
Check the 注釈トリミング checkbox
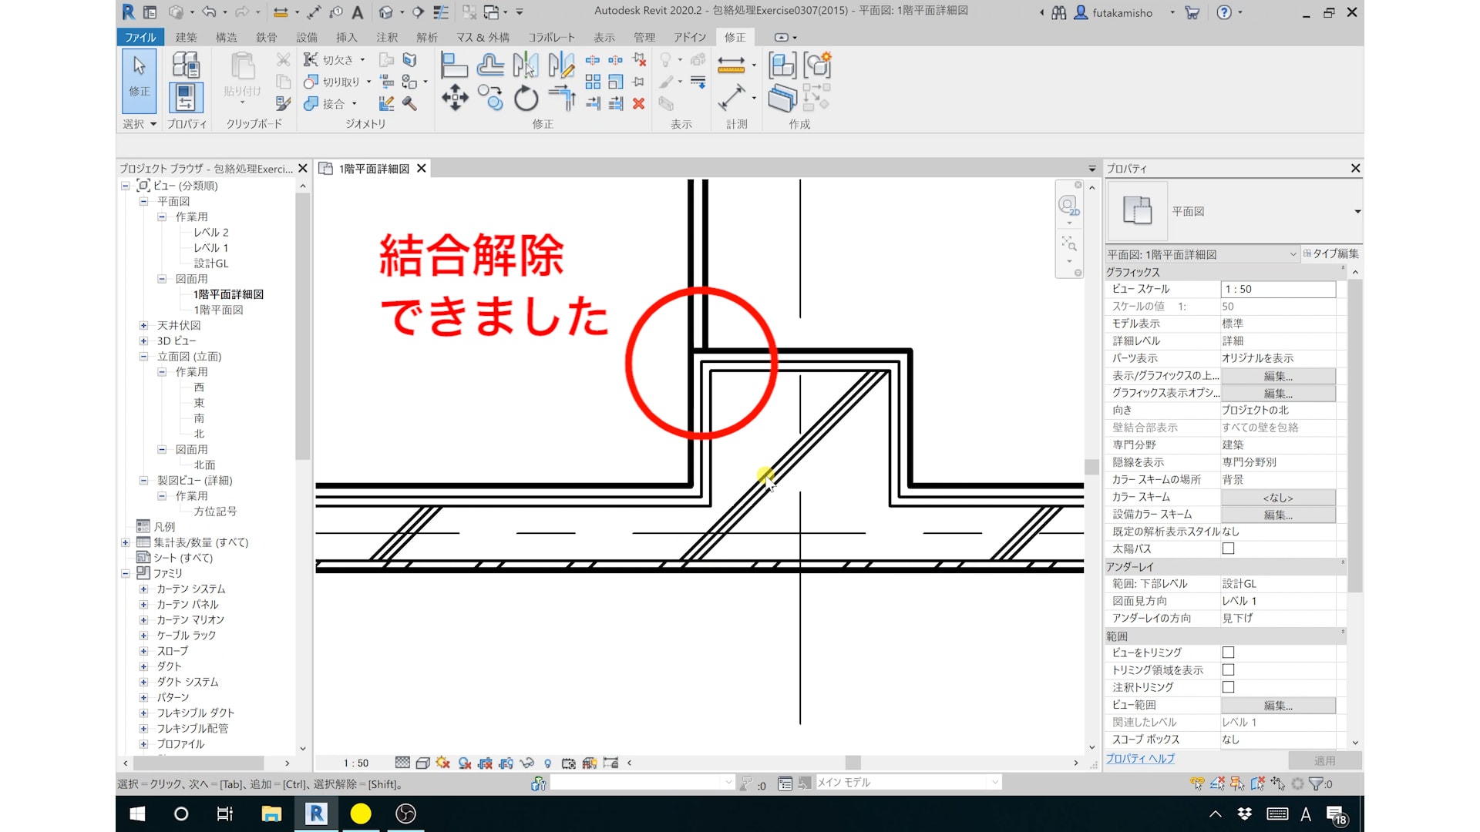tap(1228, 687)
